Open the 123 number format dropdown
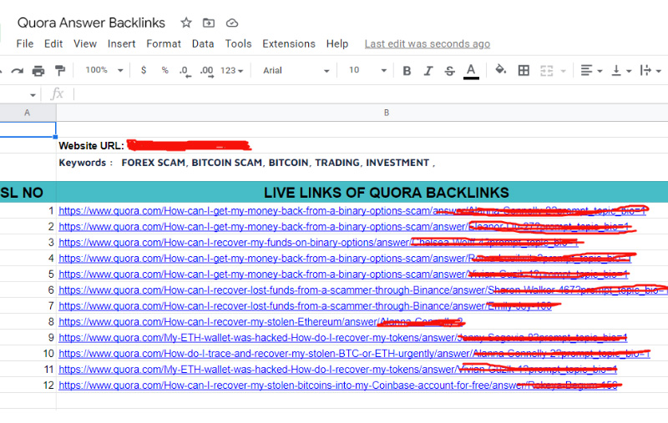668x423 pixels. coord(232,71)
